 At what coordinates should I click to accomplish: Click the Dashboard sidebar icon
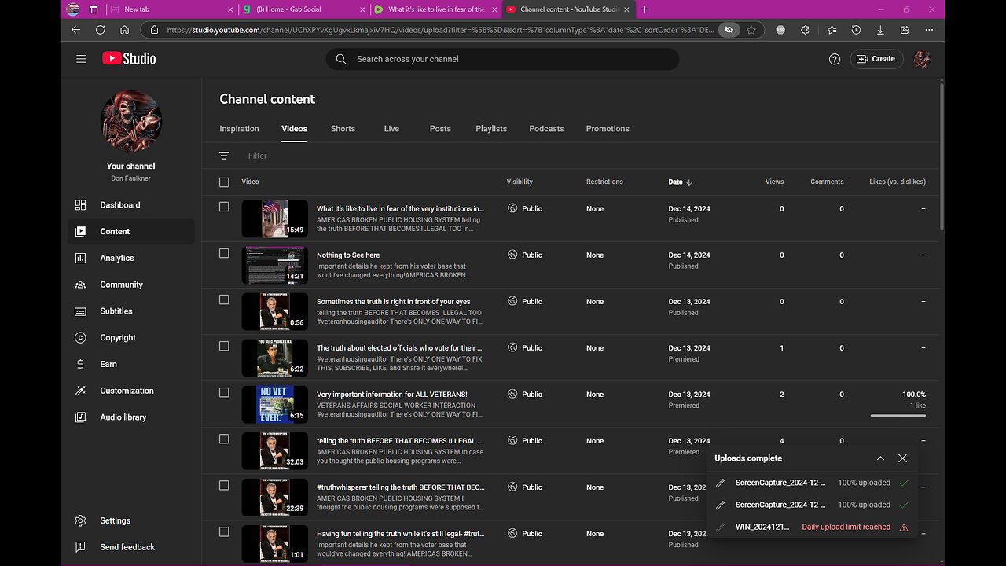pos(80,205)
